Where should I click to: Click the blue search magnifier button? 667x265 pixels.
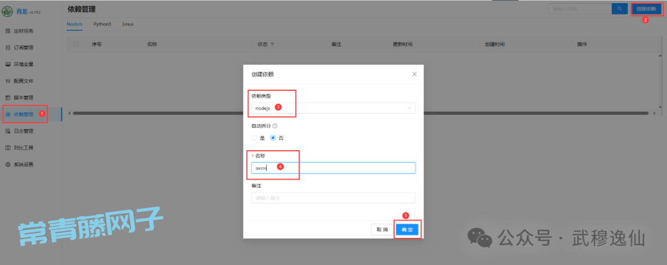coord(618,9)
